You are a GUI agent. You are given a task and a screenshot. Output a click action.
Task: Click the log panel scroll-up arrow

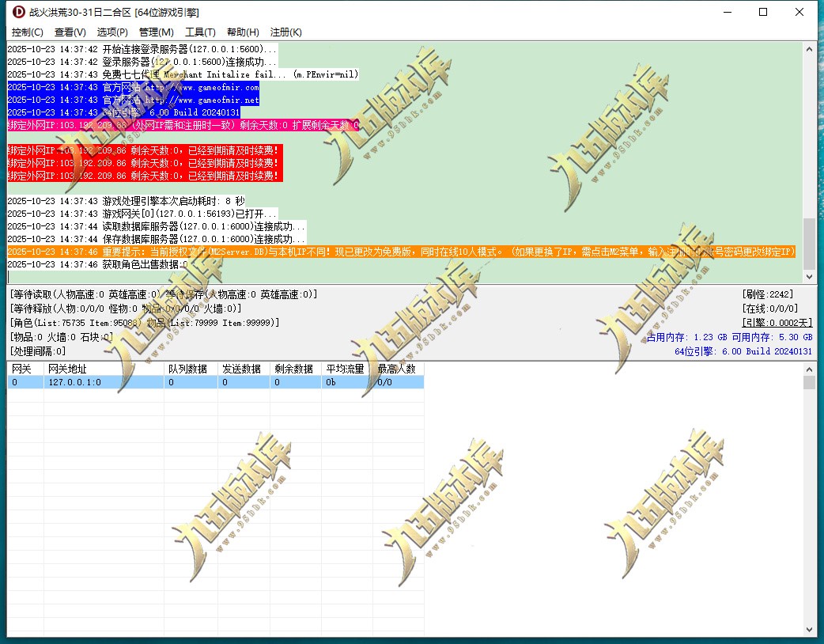click(809, 49)
